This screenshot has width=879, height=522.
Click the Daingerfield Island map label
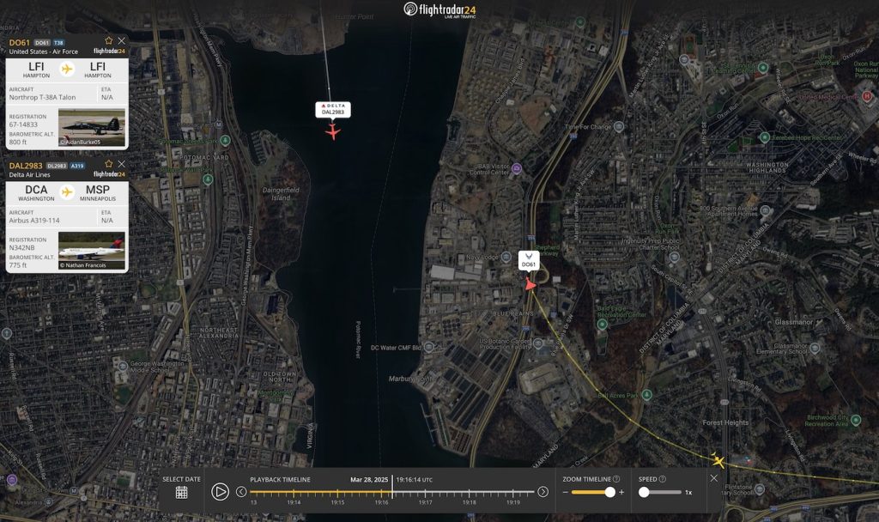[x=281, y=194]
